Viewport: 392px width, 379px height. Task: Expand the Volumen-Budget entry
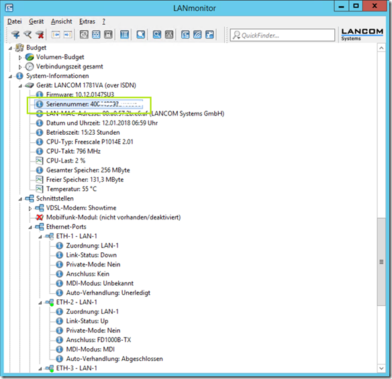[x=20, y=58]
